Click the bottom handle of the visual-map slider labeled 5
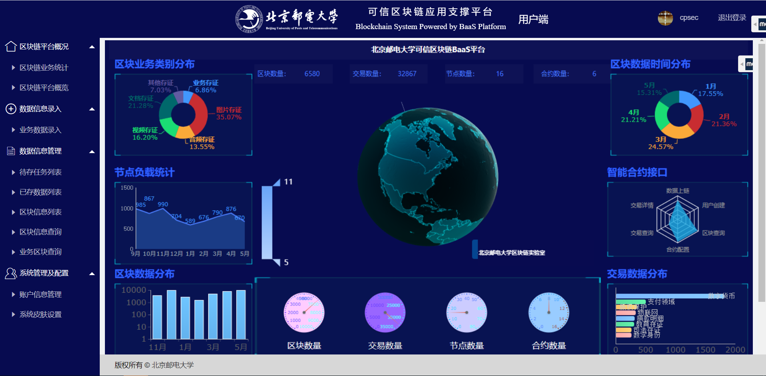This screenshot has width=766, height=376. tap(276, 262)
